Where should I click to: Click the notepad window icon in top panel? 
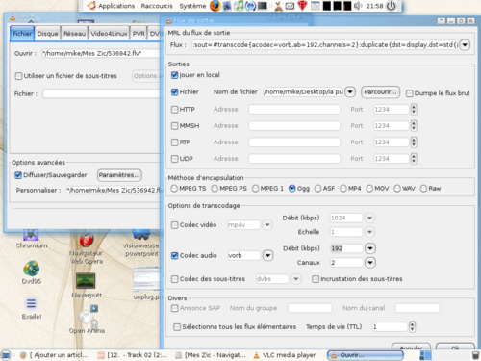pyautogui.click(x=316, y=6)
